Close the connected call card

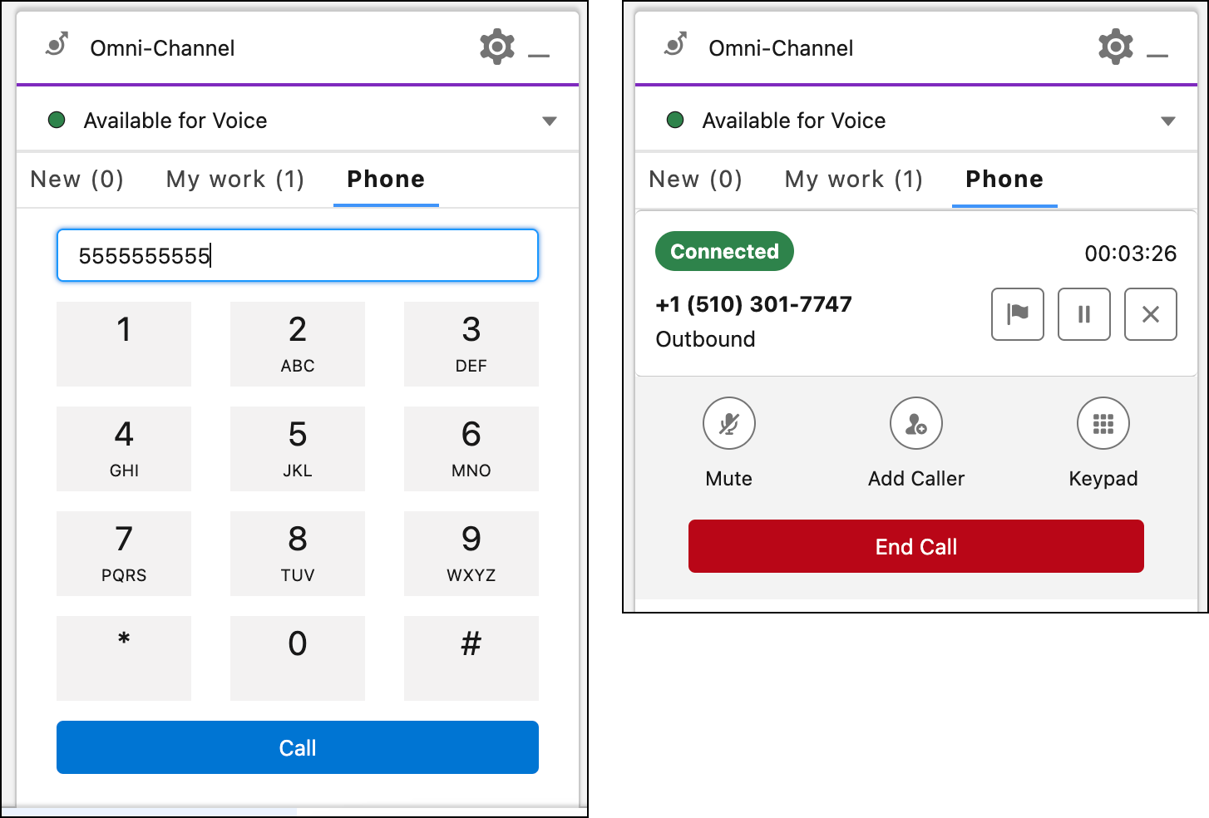1150,314
